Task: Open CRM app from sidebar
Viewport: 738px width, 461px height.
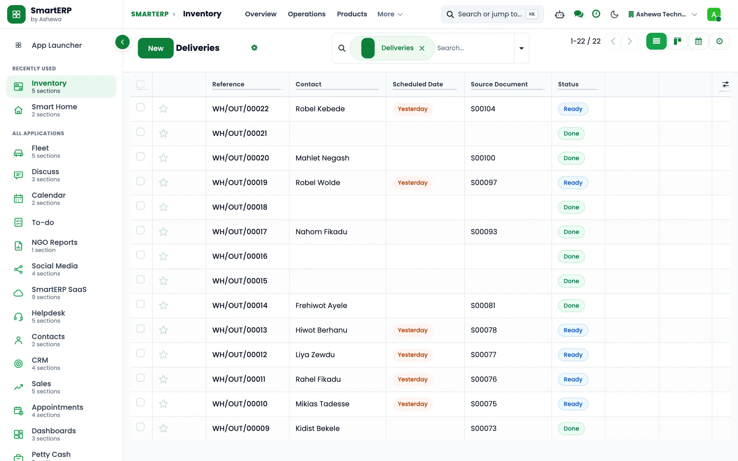Action: tap(61, 364)
